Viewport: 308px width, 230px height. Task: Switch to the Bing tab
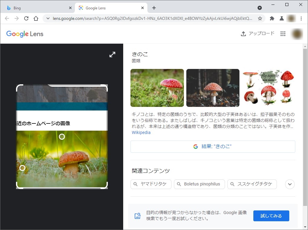coord(36,8)
